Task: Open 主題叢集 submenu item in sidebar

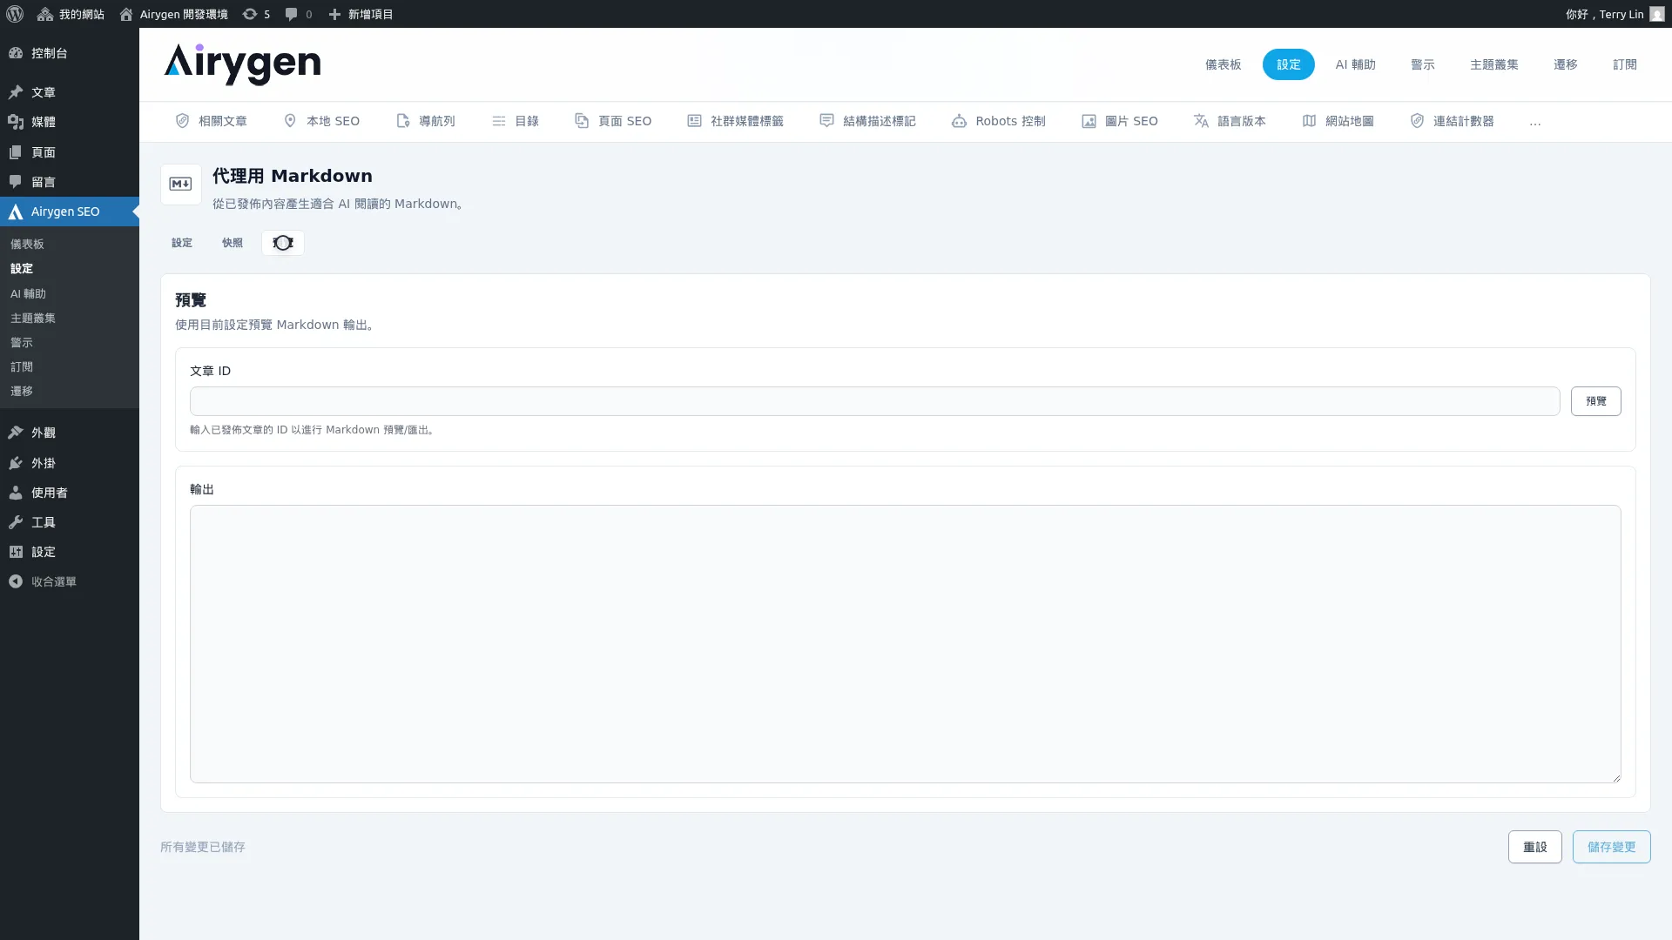Action: click(x=33, y=319)
